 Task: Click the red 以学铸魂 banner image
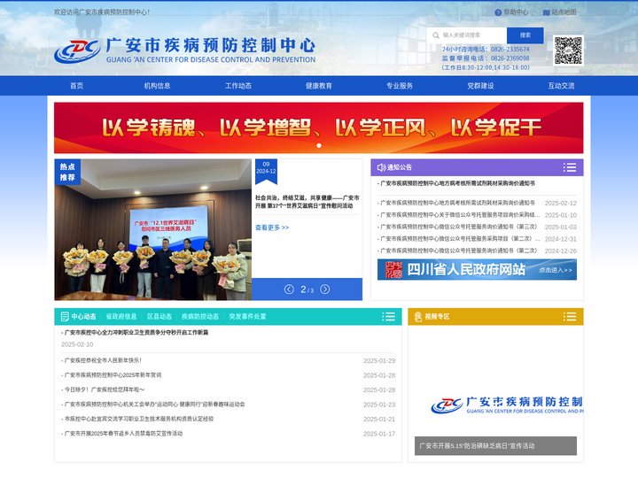[319, 127]
